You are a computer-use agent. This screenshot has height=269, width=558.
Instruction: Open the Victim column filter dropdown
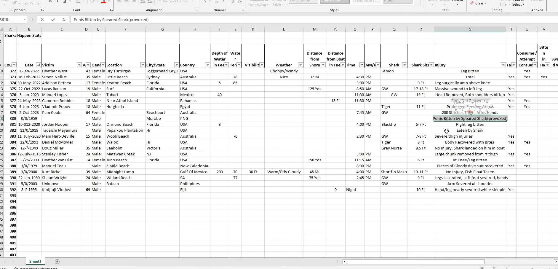pos(79,65)
